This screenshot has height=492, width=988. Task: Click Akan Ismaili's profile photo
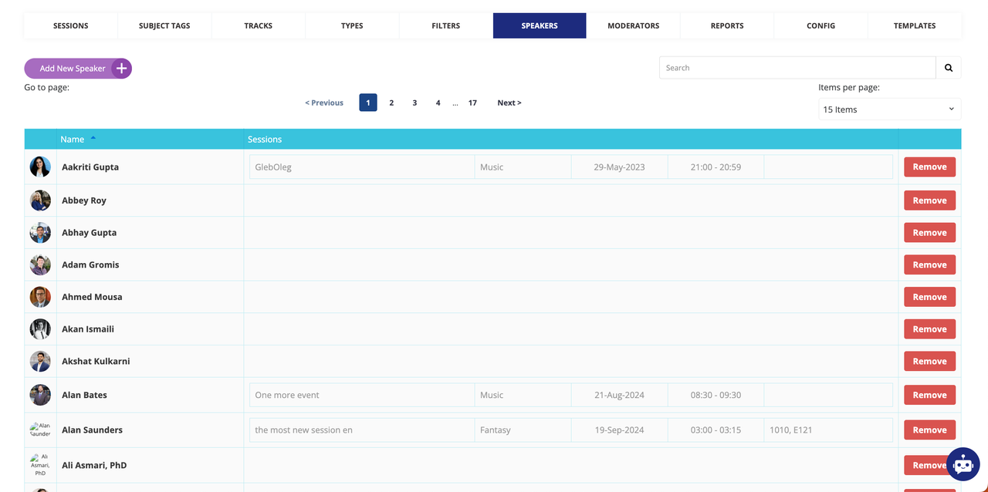(x=40, y=329)
